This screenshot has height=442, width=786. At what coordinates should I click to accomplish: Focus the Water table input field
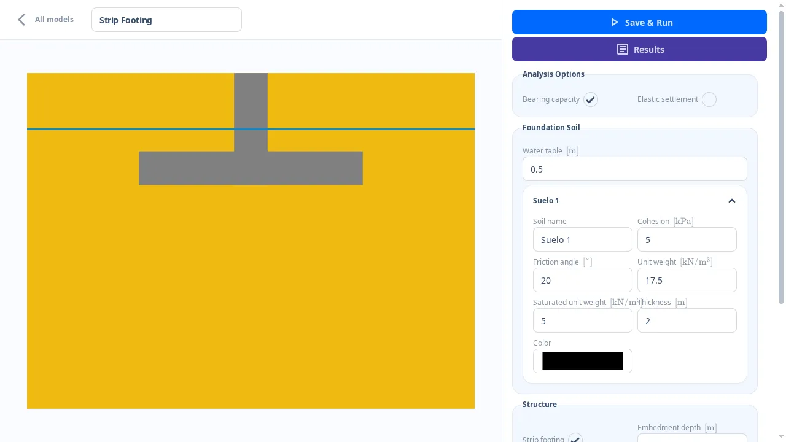point(635,169)
